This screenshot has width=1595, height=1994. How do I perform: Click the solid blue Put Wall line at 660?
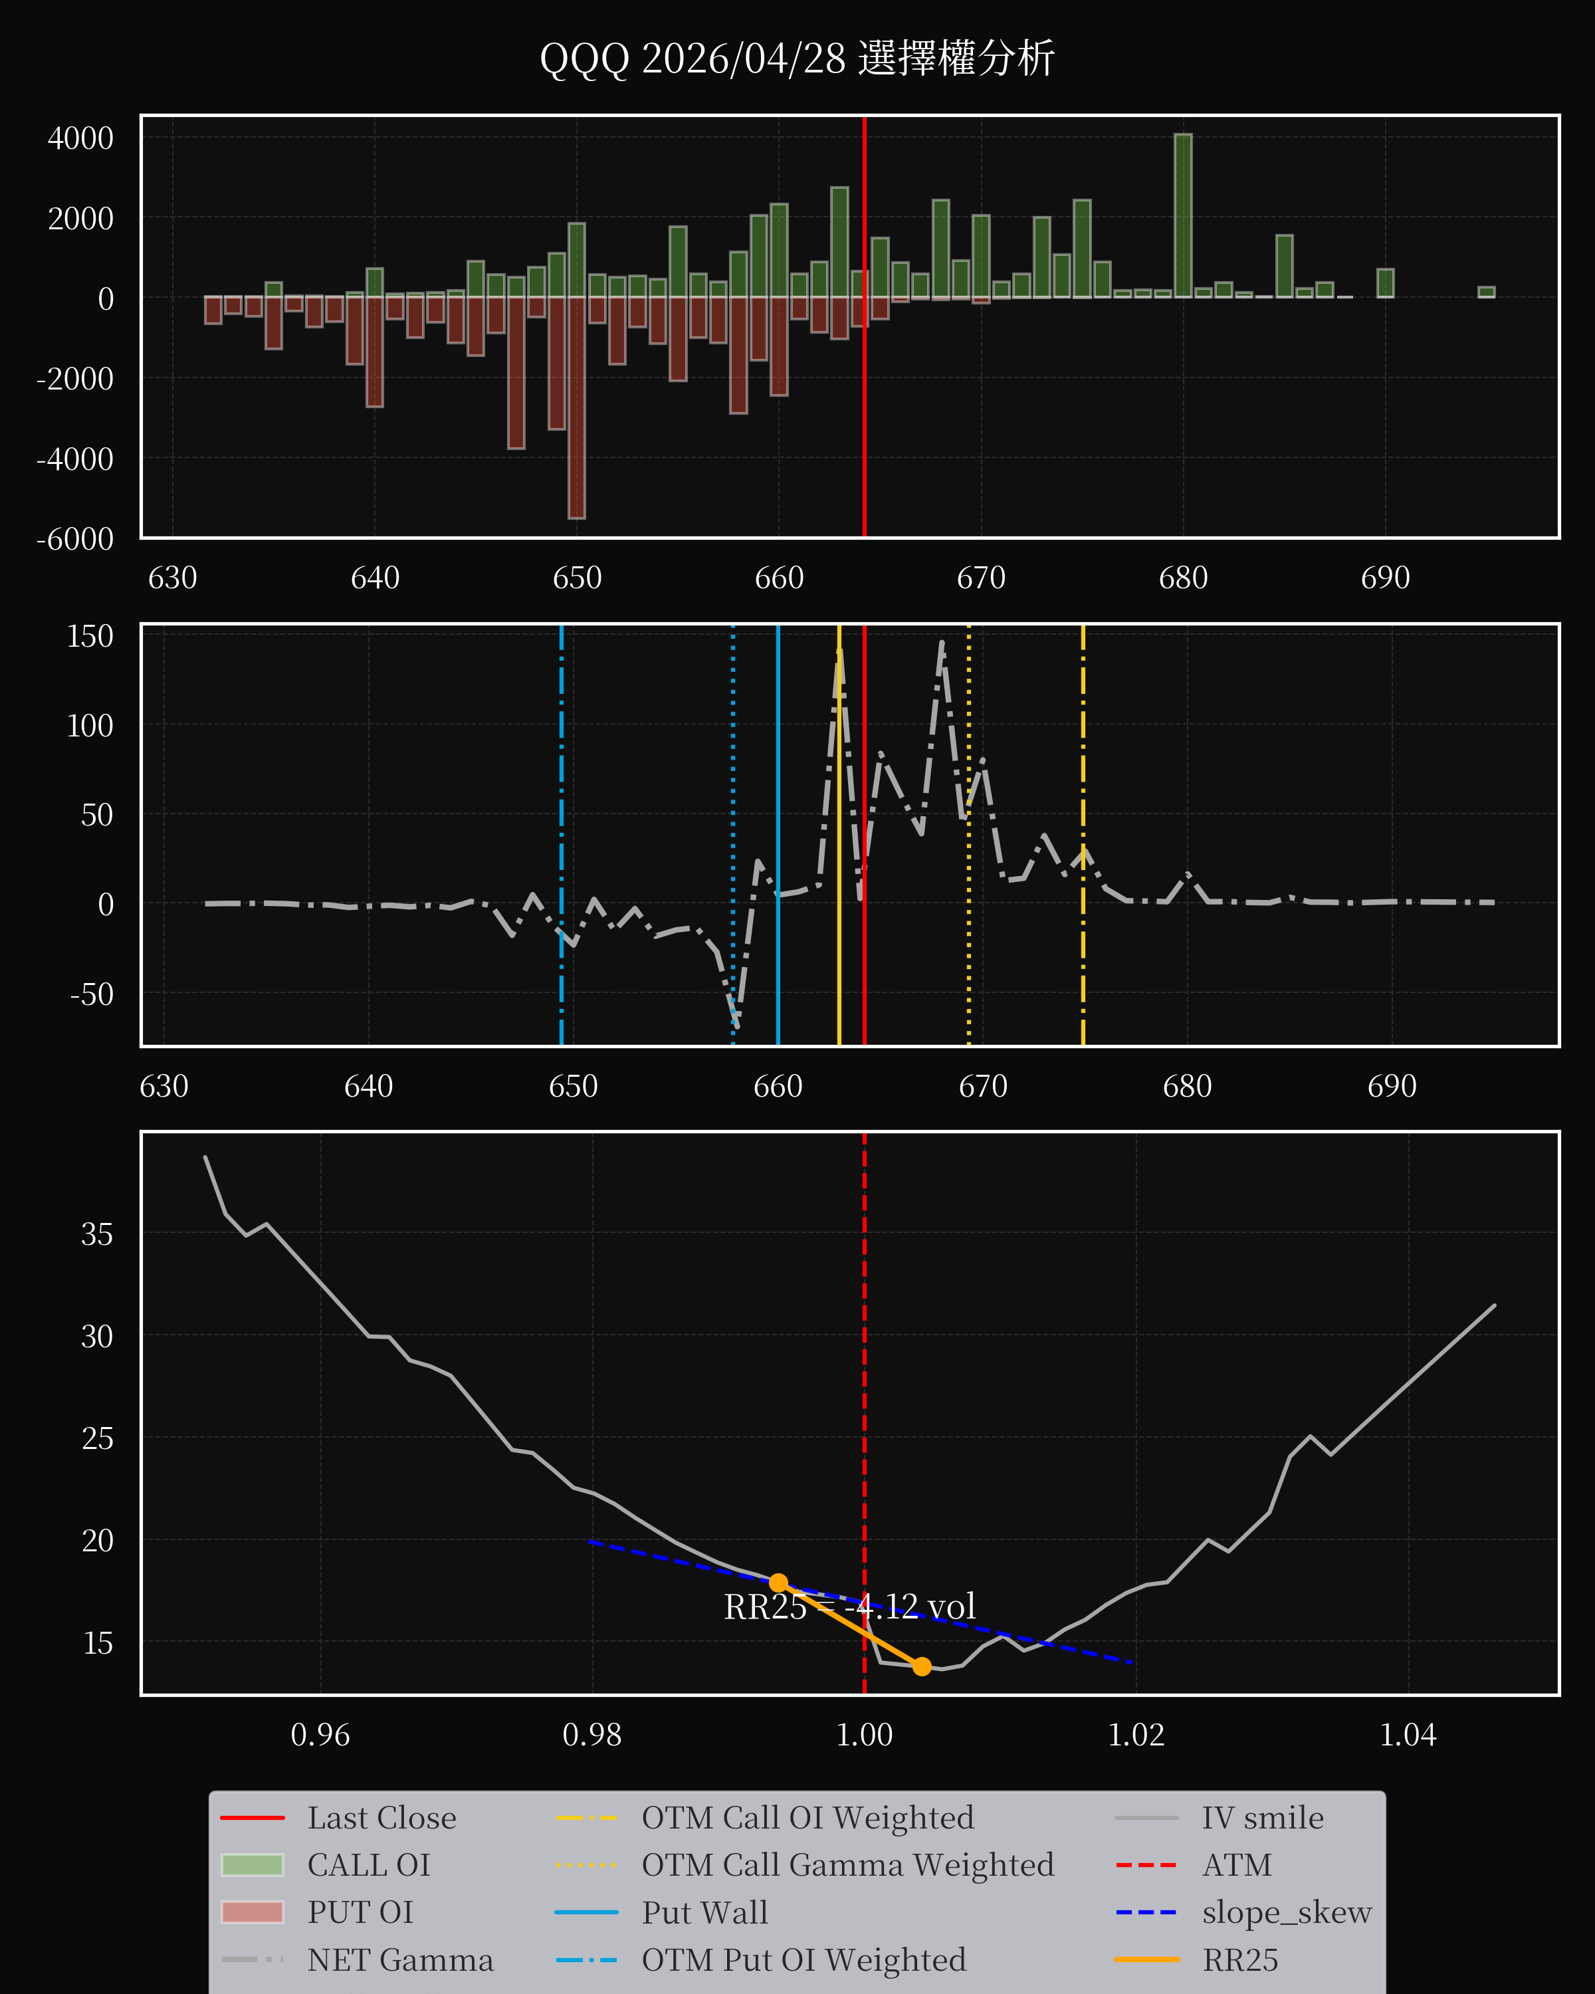[778, 835]
